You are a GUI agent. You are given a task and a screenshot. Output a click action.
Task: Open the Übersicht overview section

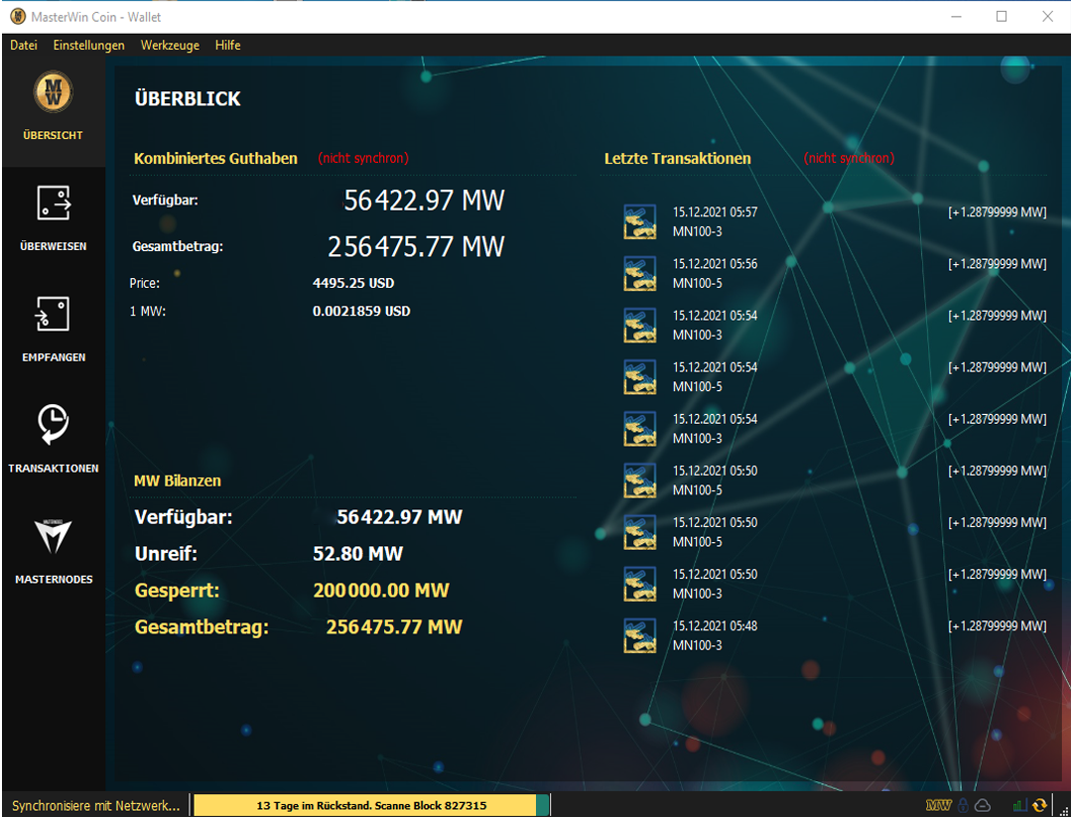coord(54,109)
